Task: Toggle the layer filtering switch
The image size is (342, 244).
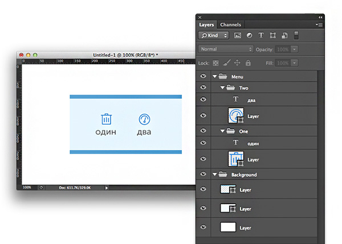Action: click(296, 35)
